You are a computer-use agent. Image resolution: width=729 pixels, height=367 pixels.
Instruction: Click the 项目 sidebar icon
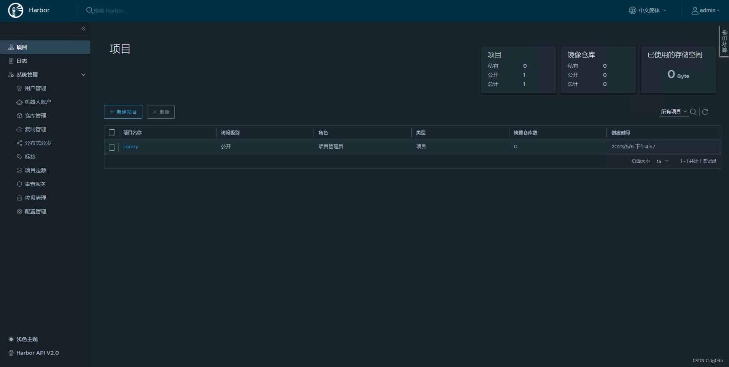click(x=11, y=47)
